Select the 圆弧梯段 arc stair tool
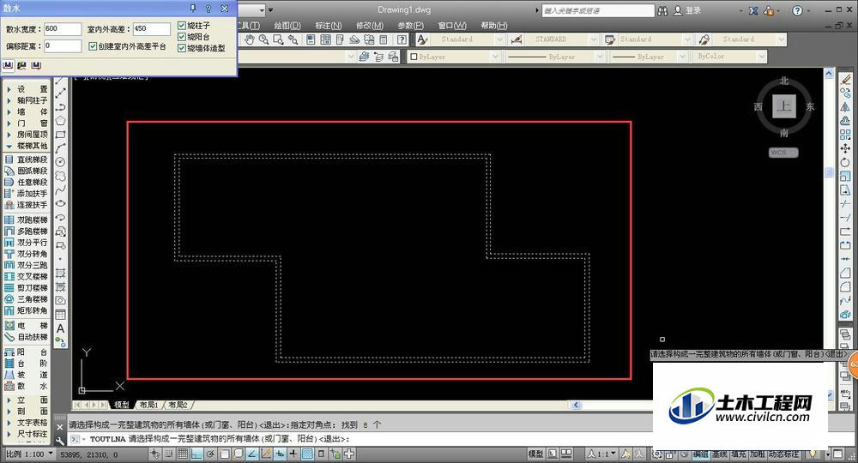Image resolution: width=858 pixels, height=463 pixels. (26, 171)
